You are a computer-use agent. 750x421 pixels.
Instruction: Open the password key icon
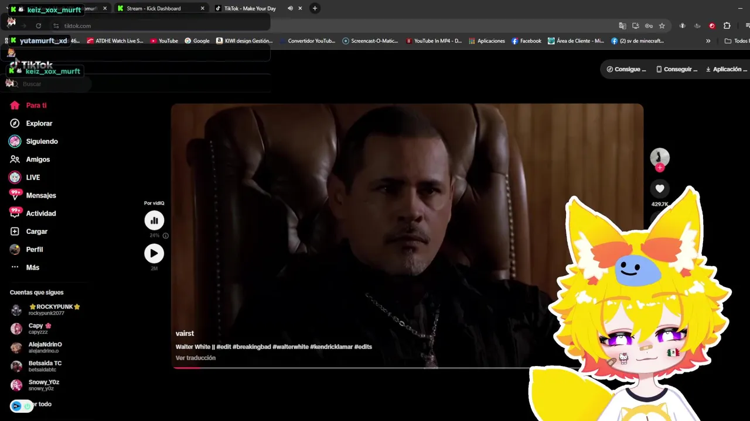pyautogui.click(x=649, y=26)
